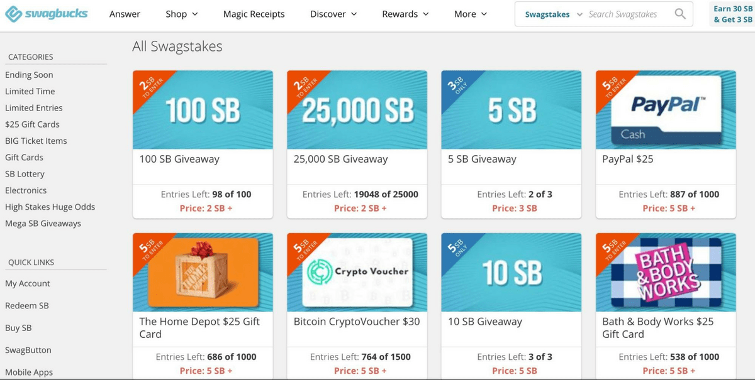Click the 25,000 SB Giveaway title

pyautogui.click(x=340, y=159)
